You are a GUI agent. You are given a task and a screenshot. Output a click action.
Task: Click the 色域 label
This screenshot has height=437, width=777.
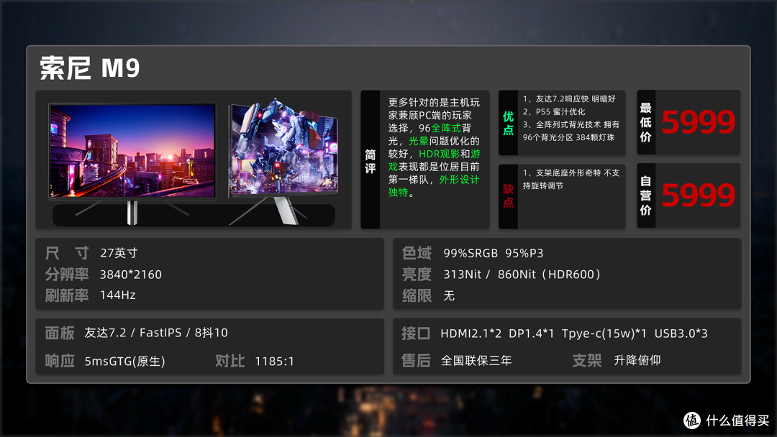coord(417,253)
